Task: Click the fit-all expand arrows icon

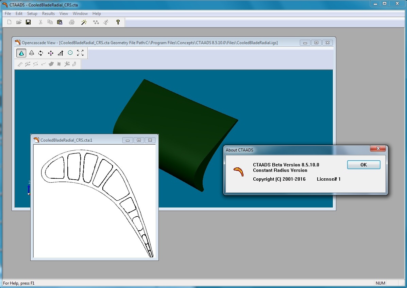Action: [80, 53]
